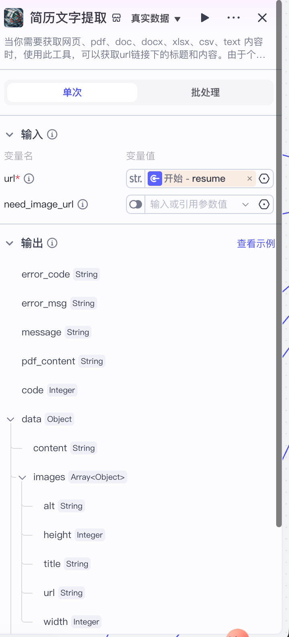Click the info icon next to 输入
The width and height of the screenshot is (289, 637).
52,134
